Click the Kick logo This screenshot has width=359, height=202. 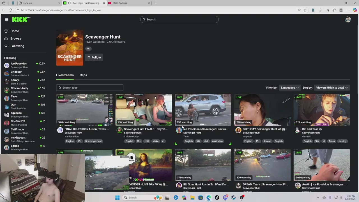(x=21, y=19)
